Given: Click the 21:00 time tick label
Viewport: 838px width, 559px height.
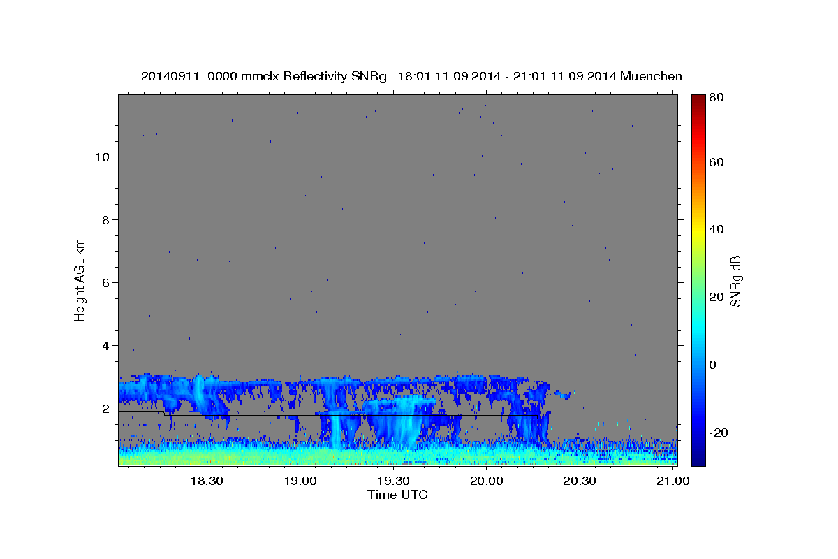Looking at the screenshot, I should (x=672, y=481).
